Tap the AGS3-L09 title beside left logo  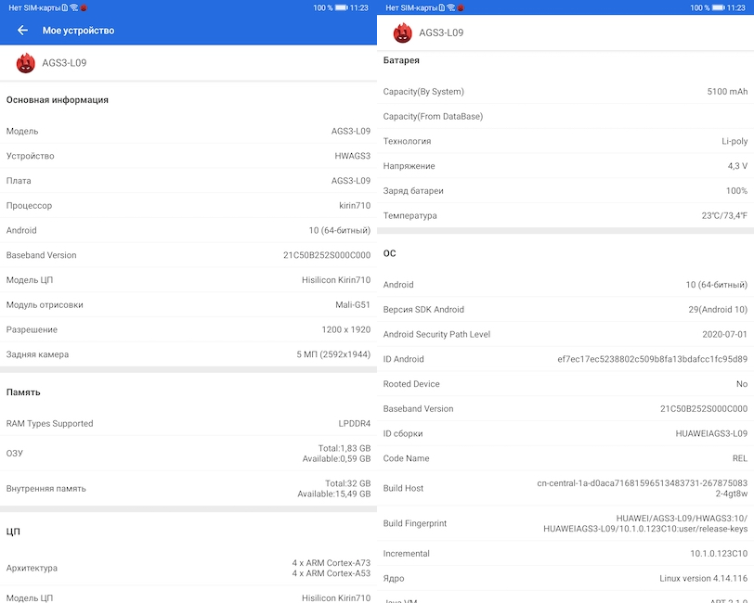[64, 63]
